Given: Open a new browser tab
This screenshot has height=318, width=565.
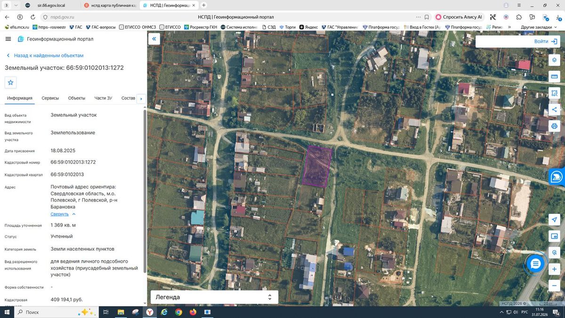Looking at the screenshot, I should [203, 5].
